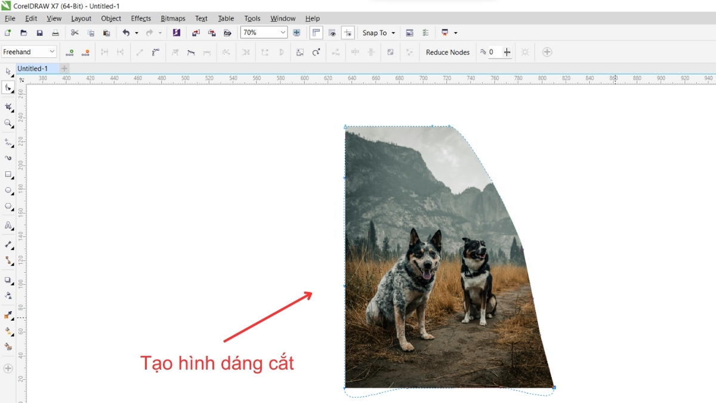Open the File menu
The width and height of the screenshot is (716, 403).
[x=10, y=19]
